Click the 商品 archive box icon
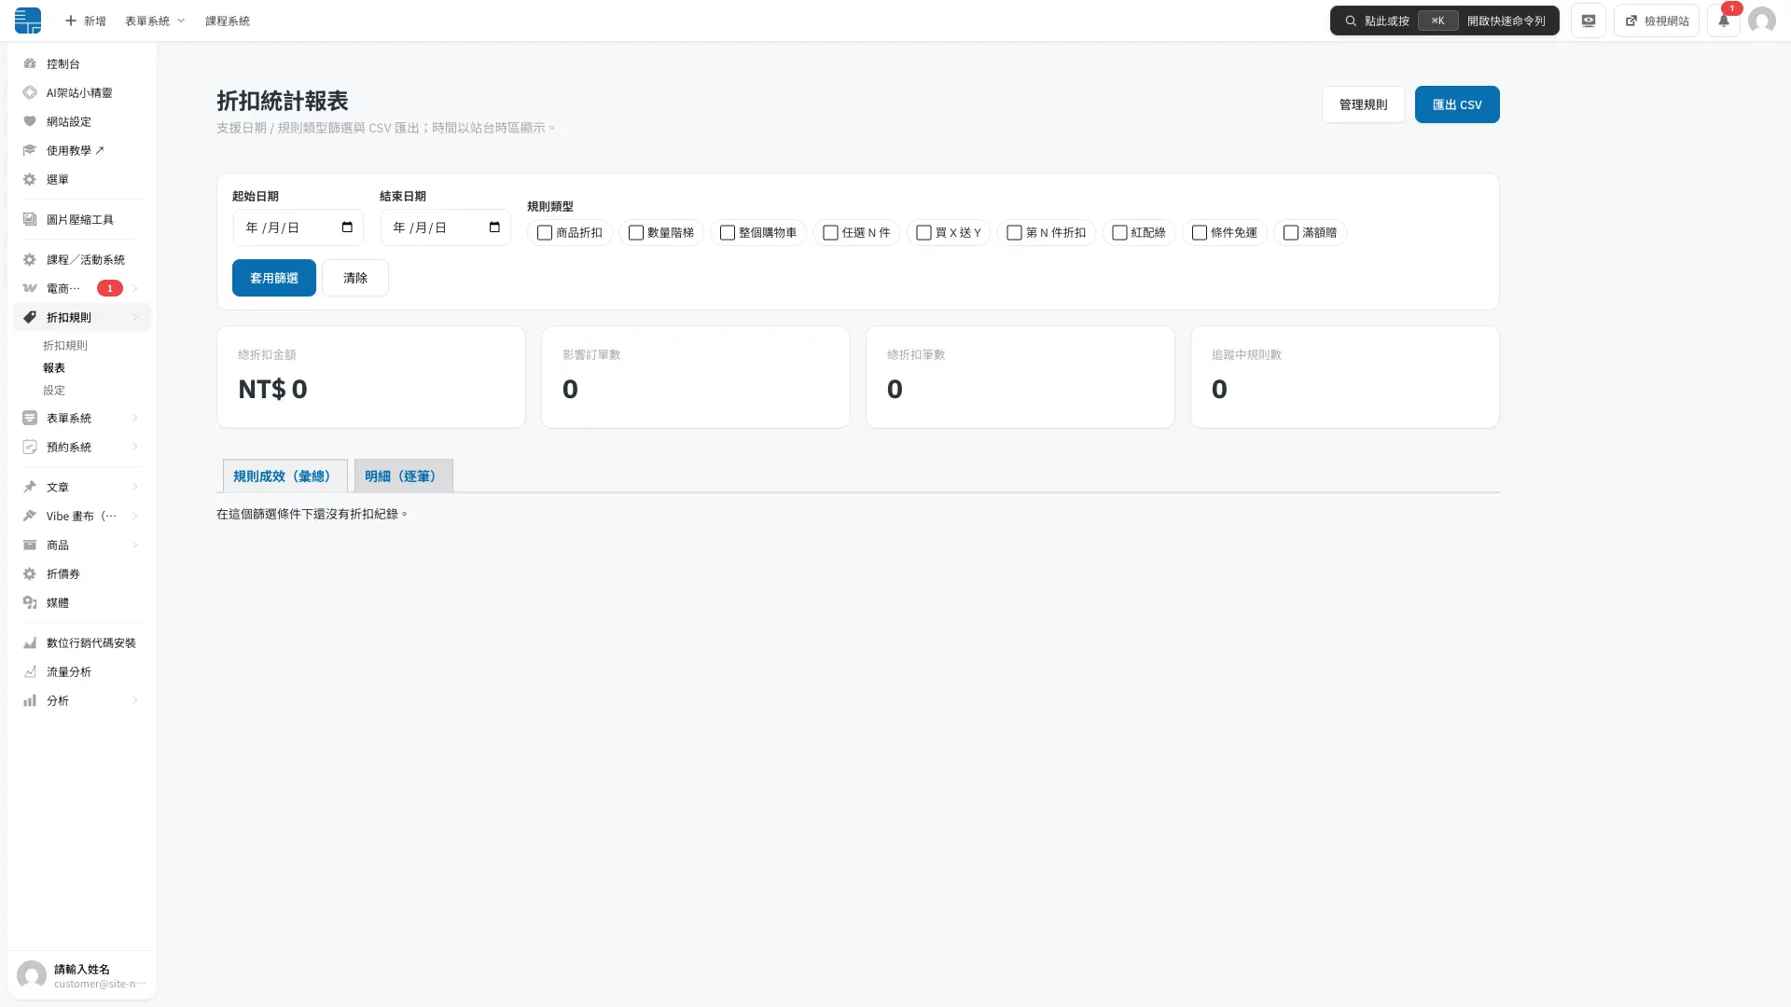The height and width of the screenshot is (1007, 1791). tap(30, 545)
